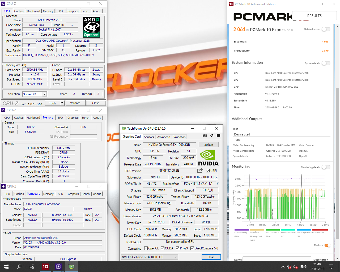Switch to Advanced tab in GPU-Z
Image resolution: width=340 pixels, height=272 pixels.
click(164, 137)
